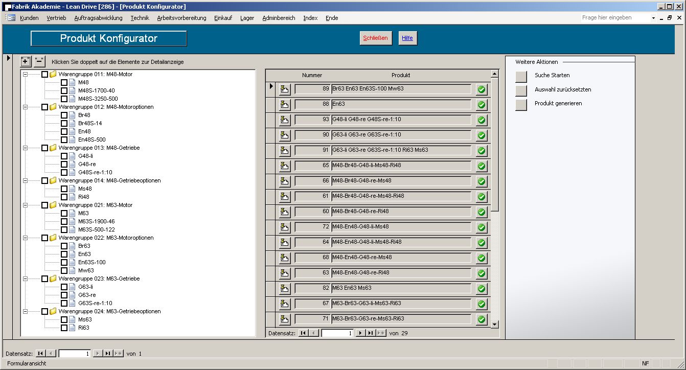Click green checkmark for G48-li G48-re G48S-re-1:10

pyautogui.click(x=481, y=120)
